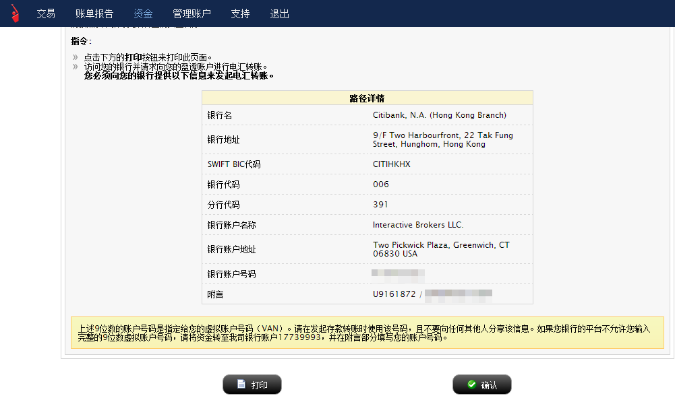Select the bank address 9/F Two Harbourfront text
This screenshot has width=675, height=402.
point(443,139)
